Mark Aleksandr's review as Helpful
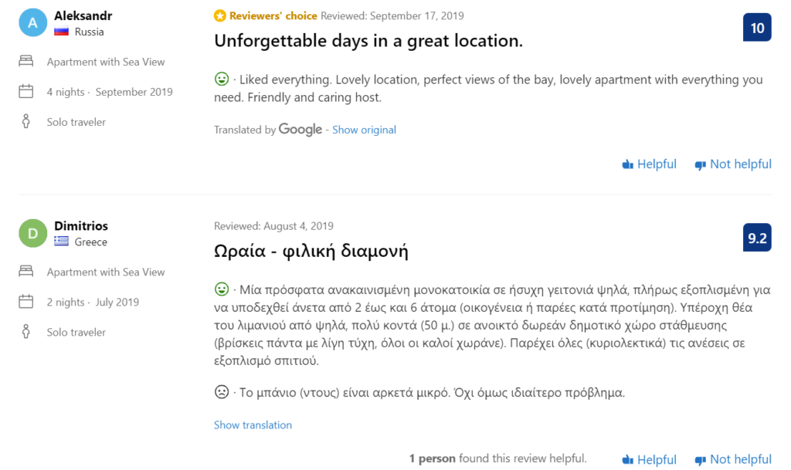 coord(649,164)
